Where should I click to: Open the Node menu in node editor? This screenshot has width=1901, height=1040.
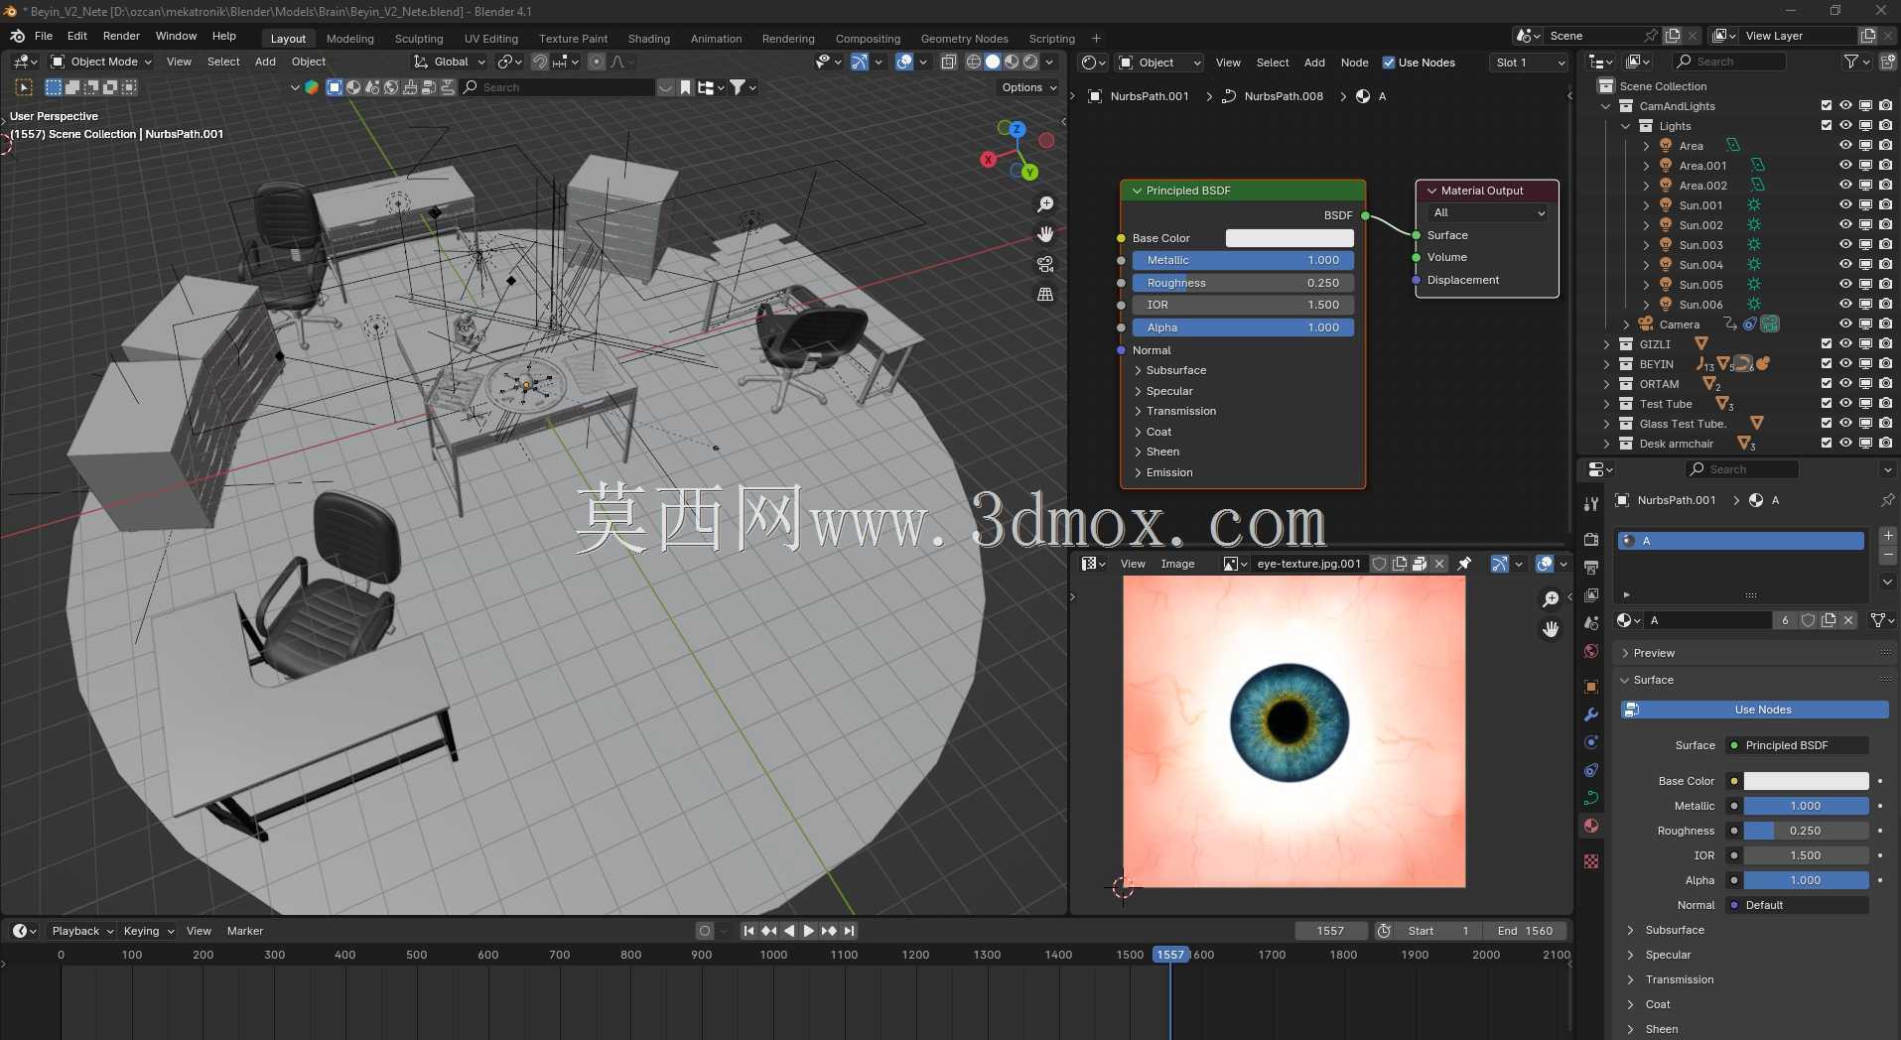click(x=1354, y=63)
